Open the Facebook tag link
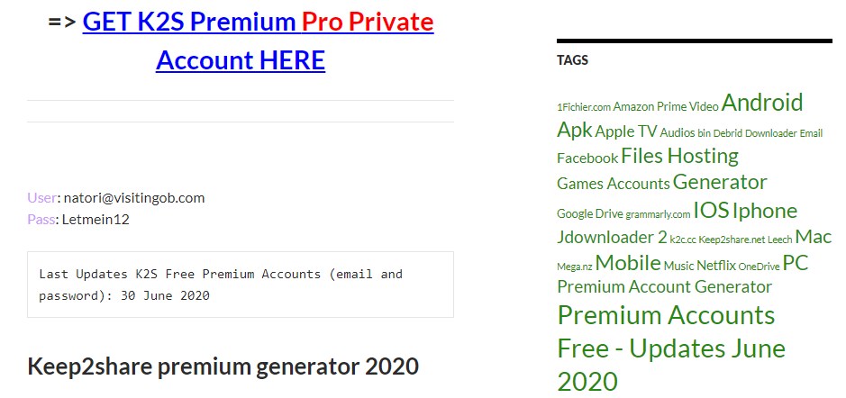The height and width of the screenshot is (398, 846). (587, 158)
